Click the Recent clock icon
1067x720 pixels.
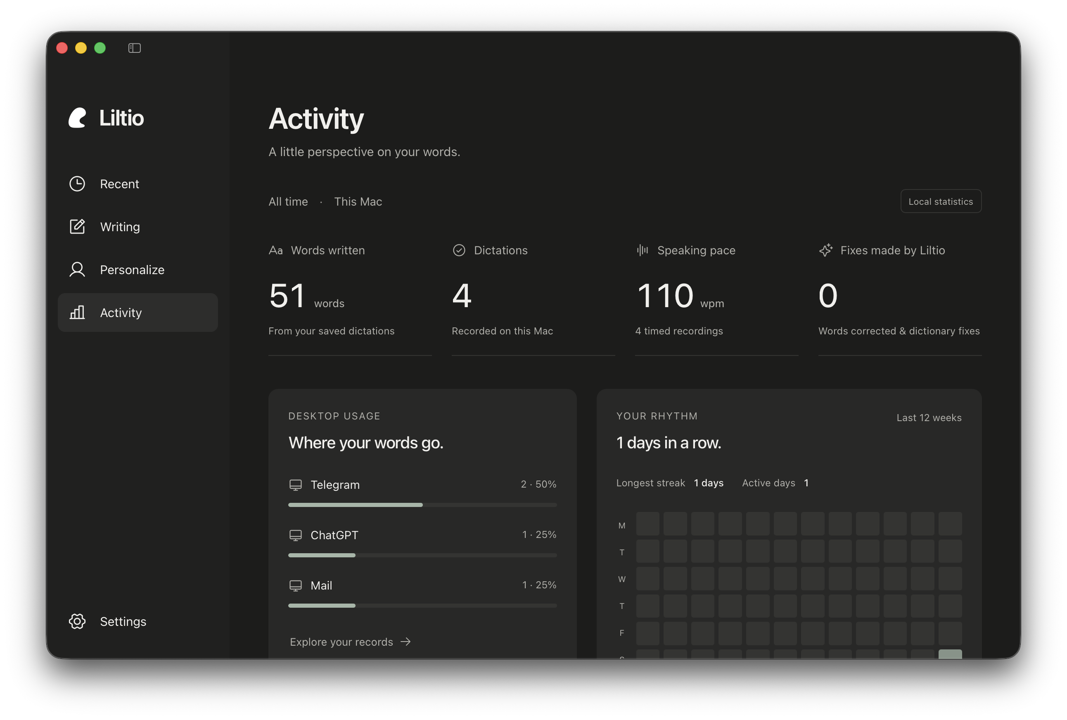77,184
